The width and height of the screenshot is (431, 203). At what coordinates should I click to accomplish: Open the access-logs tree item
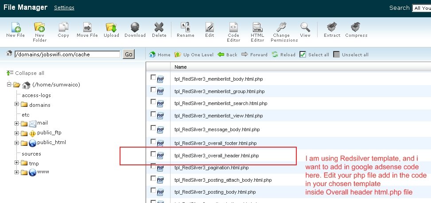(x=36, y=95)
